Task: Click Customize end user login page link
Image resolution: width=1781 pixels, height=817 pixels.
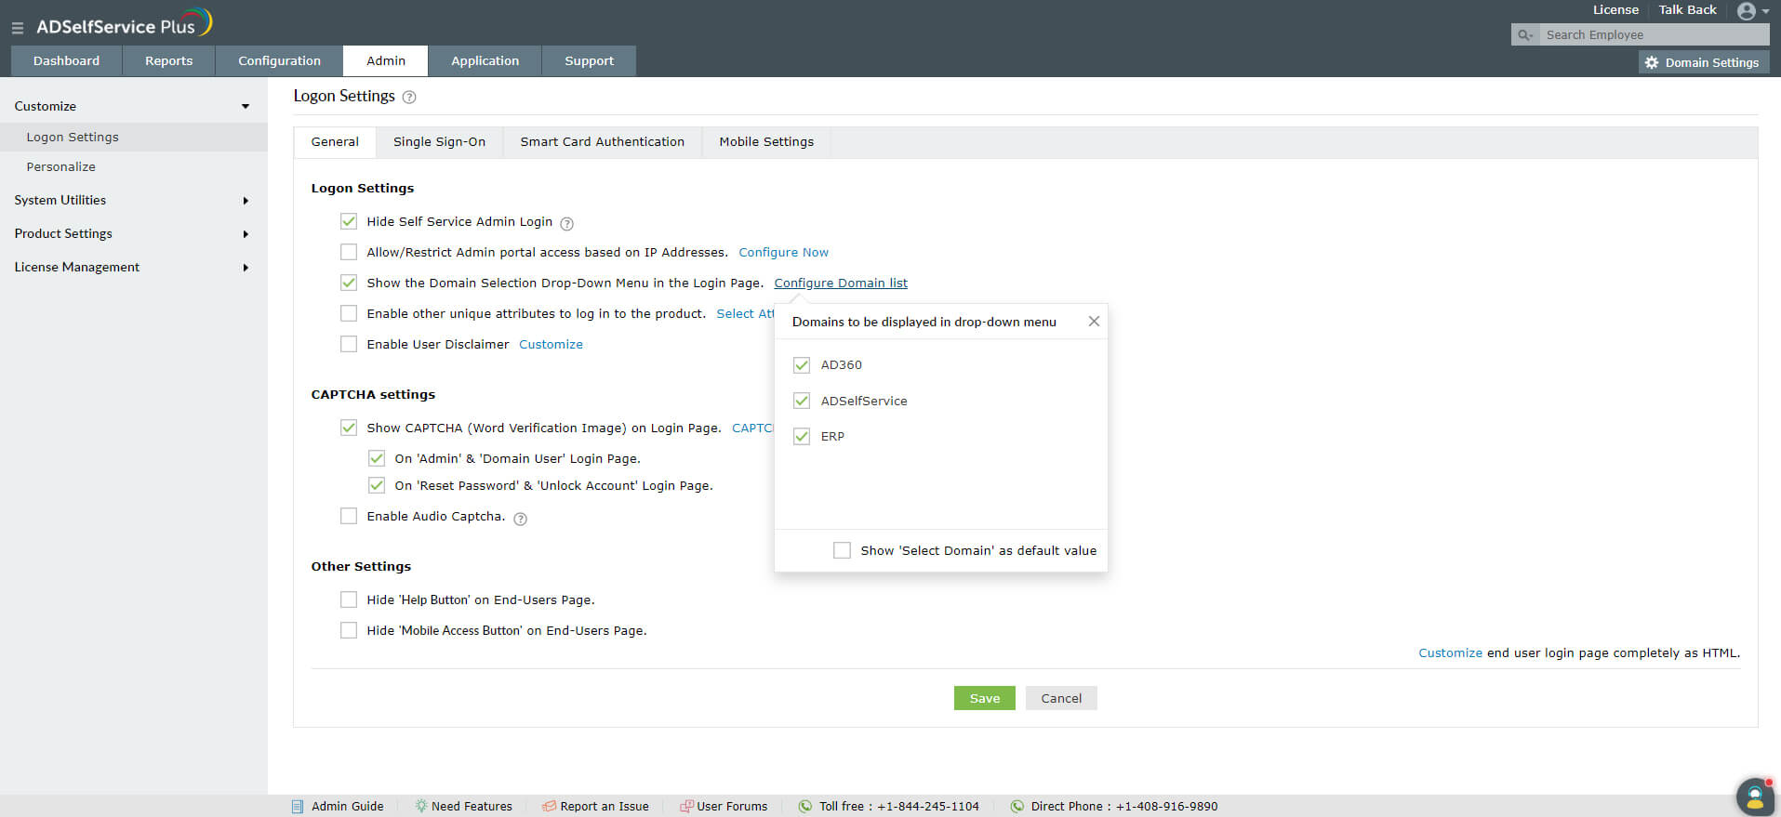Action: pyautogui.click(x=1451, y=652)
